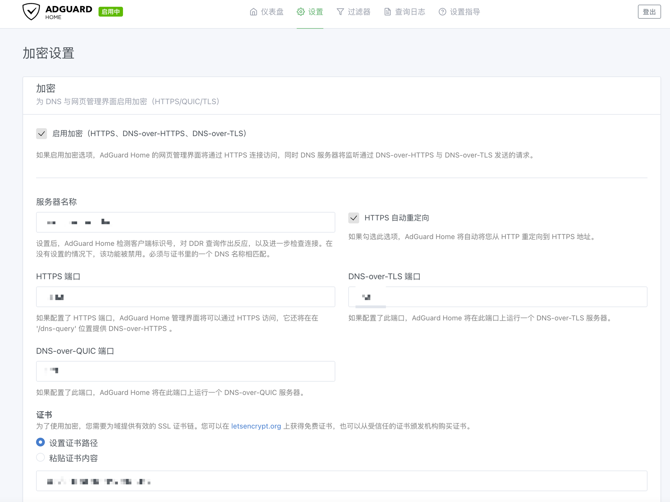The height and width of the screenshot is (502, 670).
Task: Click the funnel icon beside 过滤器
Action: tap(340, 12)
